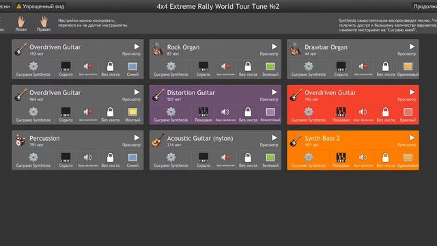Change the orange swatch on Synth Bass 2
Viewport: 437px width, 246px height.
[x=408, y=158]
